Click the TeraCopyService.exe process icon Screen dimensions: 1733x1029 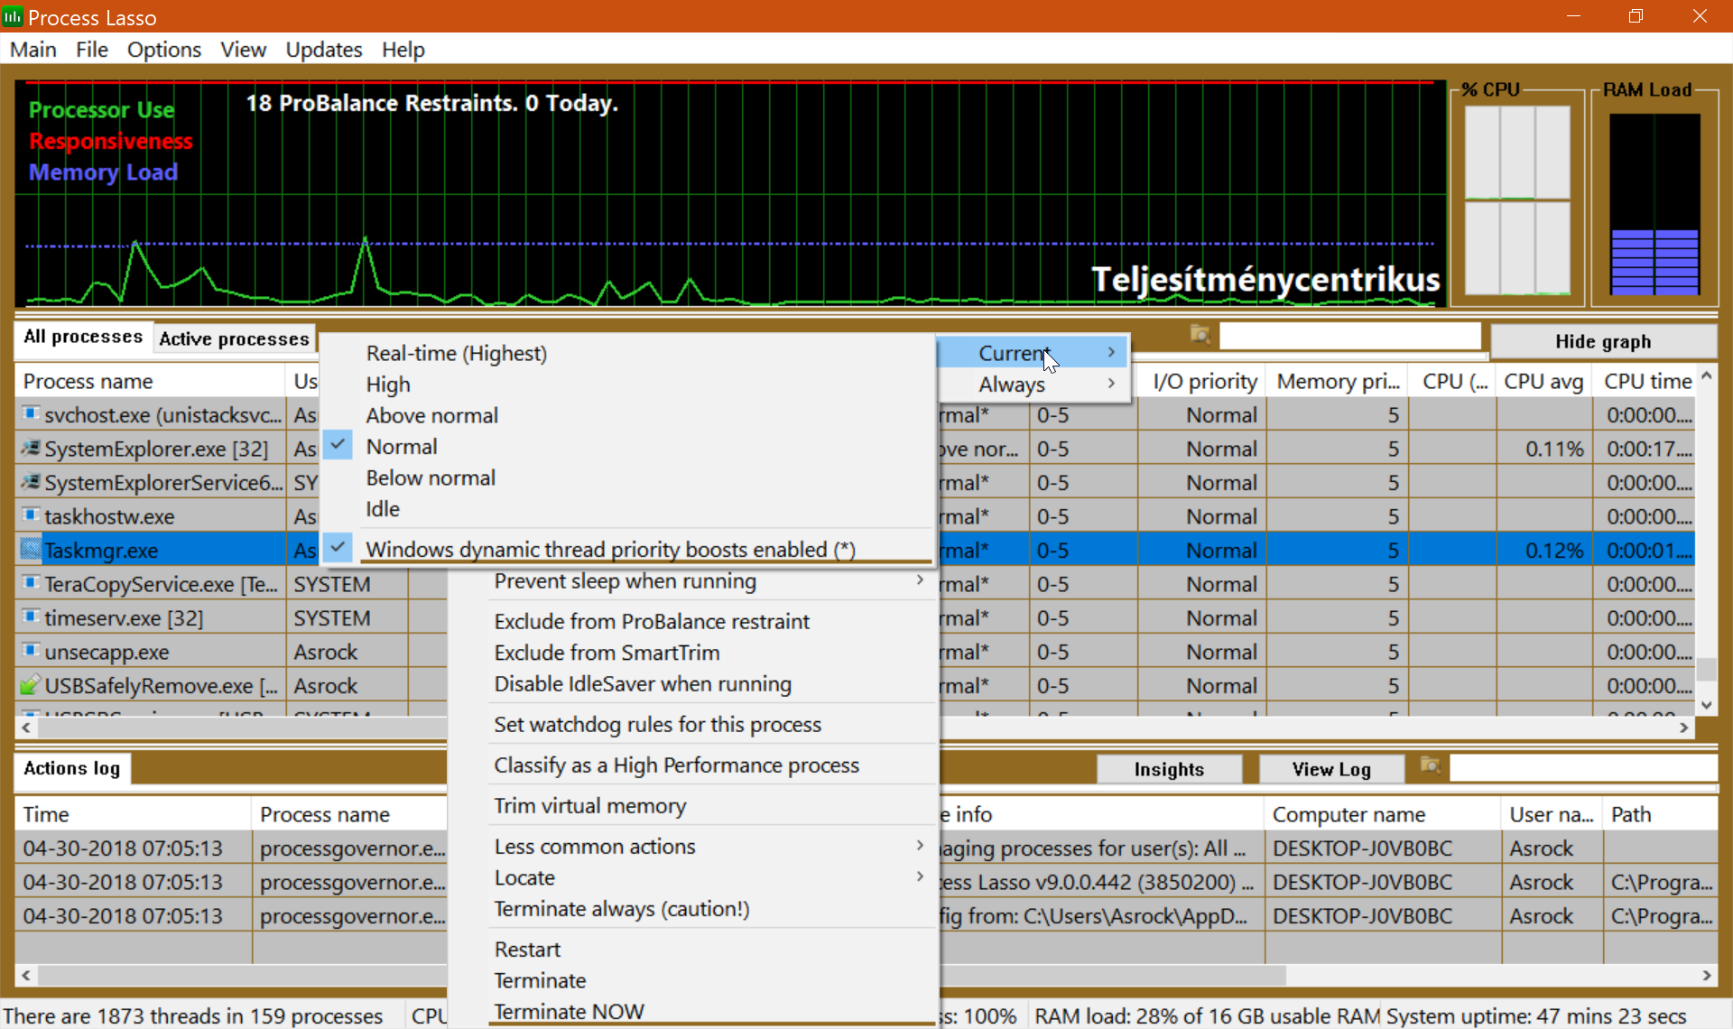(x=31, y=583)
